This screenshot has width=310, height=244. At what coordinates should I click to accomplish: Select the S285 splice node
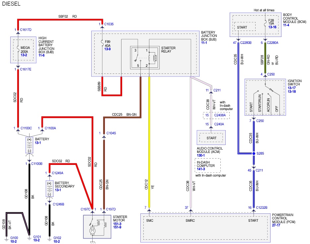pos(254,154)
